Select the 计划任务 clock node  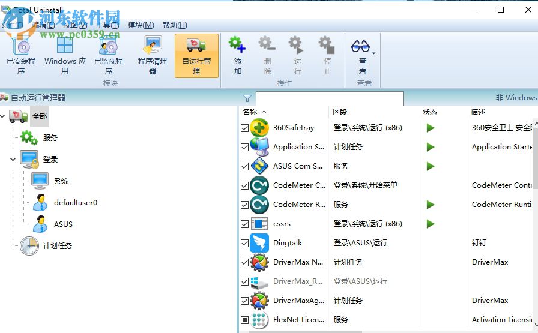[x=29, y=246]
